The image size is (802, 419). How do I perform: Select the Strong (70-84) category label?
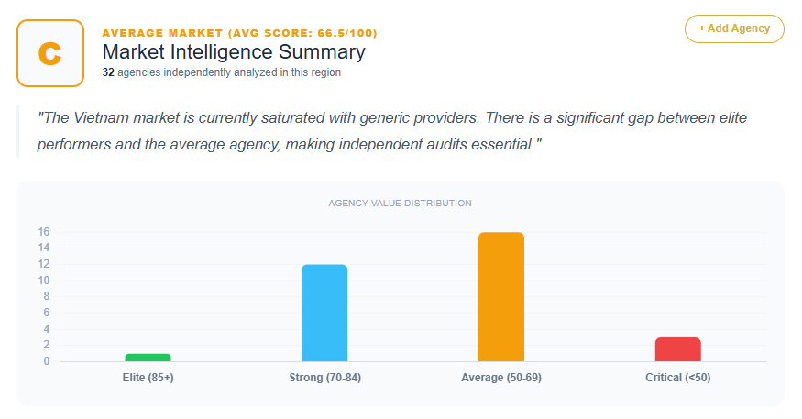pyautogui.click(x=324, y=378)
